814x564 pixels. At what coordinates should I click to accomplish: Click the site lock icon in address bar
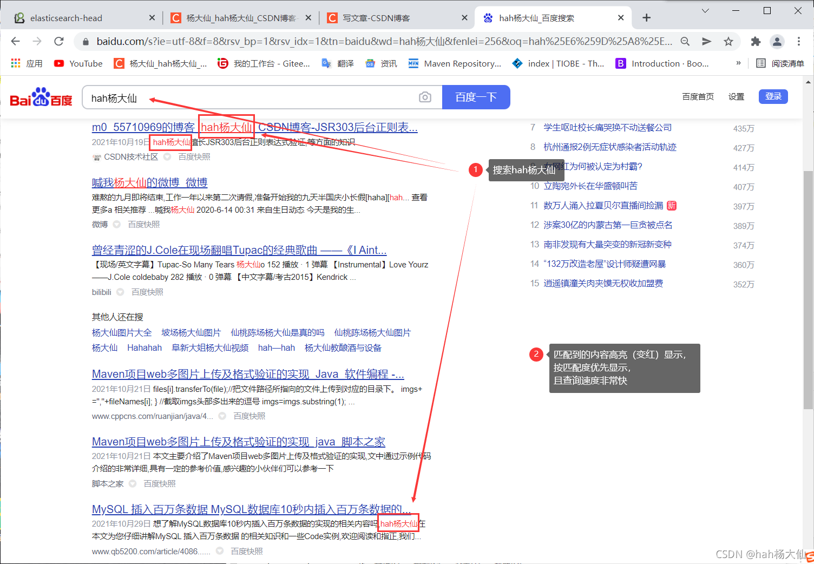[x=86, y=41]
